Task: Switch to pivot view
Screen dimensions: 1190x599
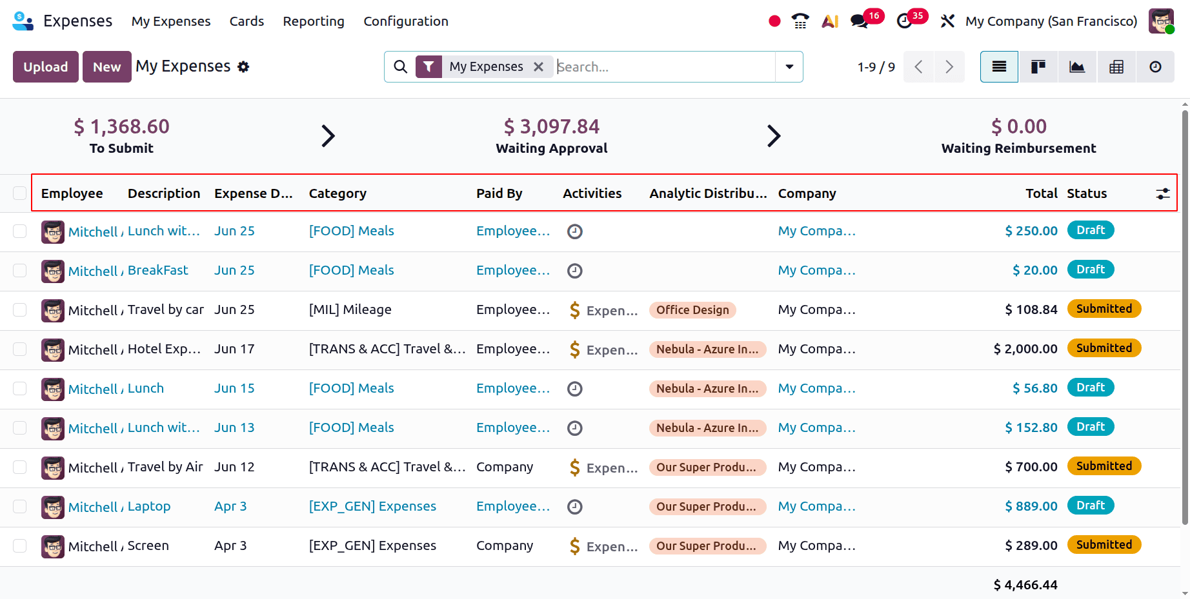Action: (1116, 66)
